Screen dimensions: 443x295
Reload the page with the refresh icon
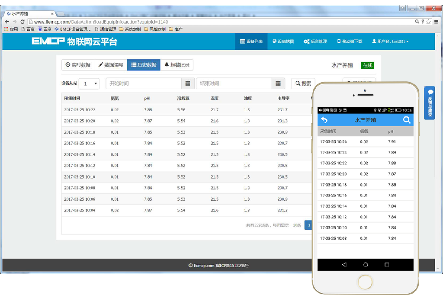pos(22,22)
